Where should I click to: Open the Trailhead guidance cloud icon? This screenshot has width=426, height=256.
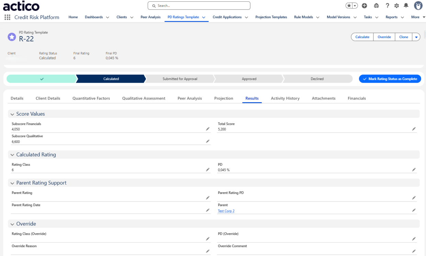376,6
